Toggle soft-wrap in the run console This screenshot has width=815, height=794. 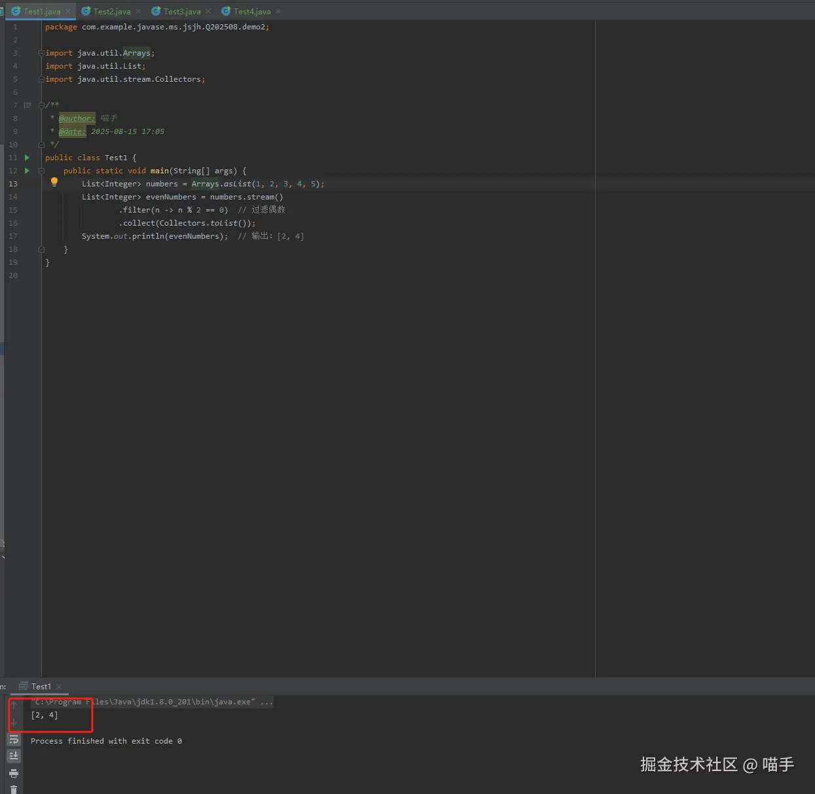click(x=14, y=740)
